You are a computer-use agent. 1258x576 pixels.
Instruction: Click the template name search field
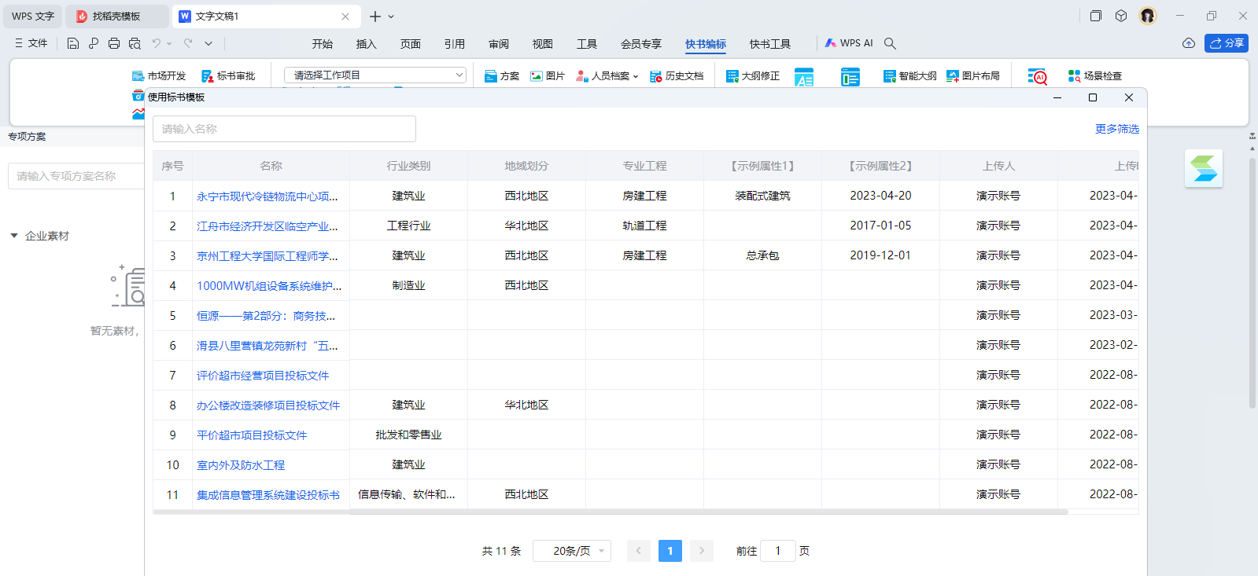[x=284, y=129]
